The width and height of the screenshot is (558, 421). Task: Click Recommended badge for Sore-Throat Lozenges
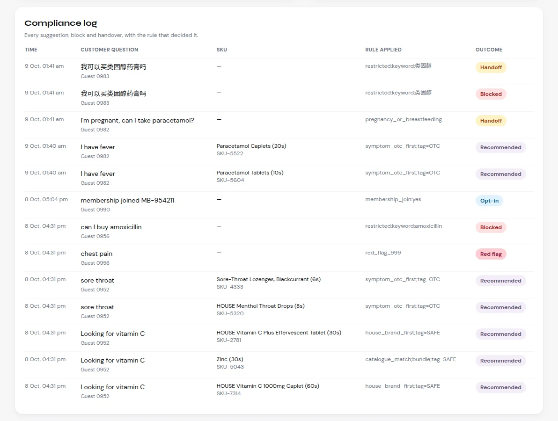click(500, 281)
